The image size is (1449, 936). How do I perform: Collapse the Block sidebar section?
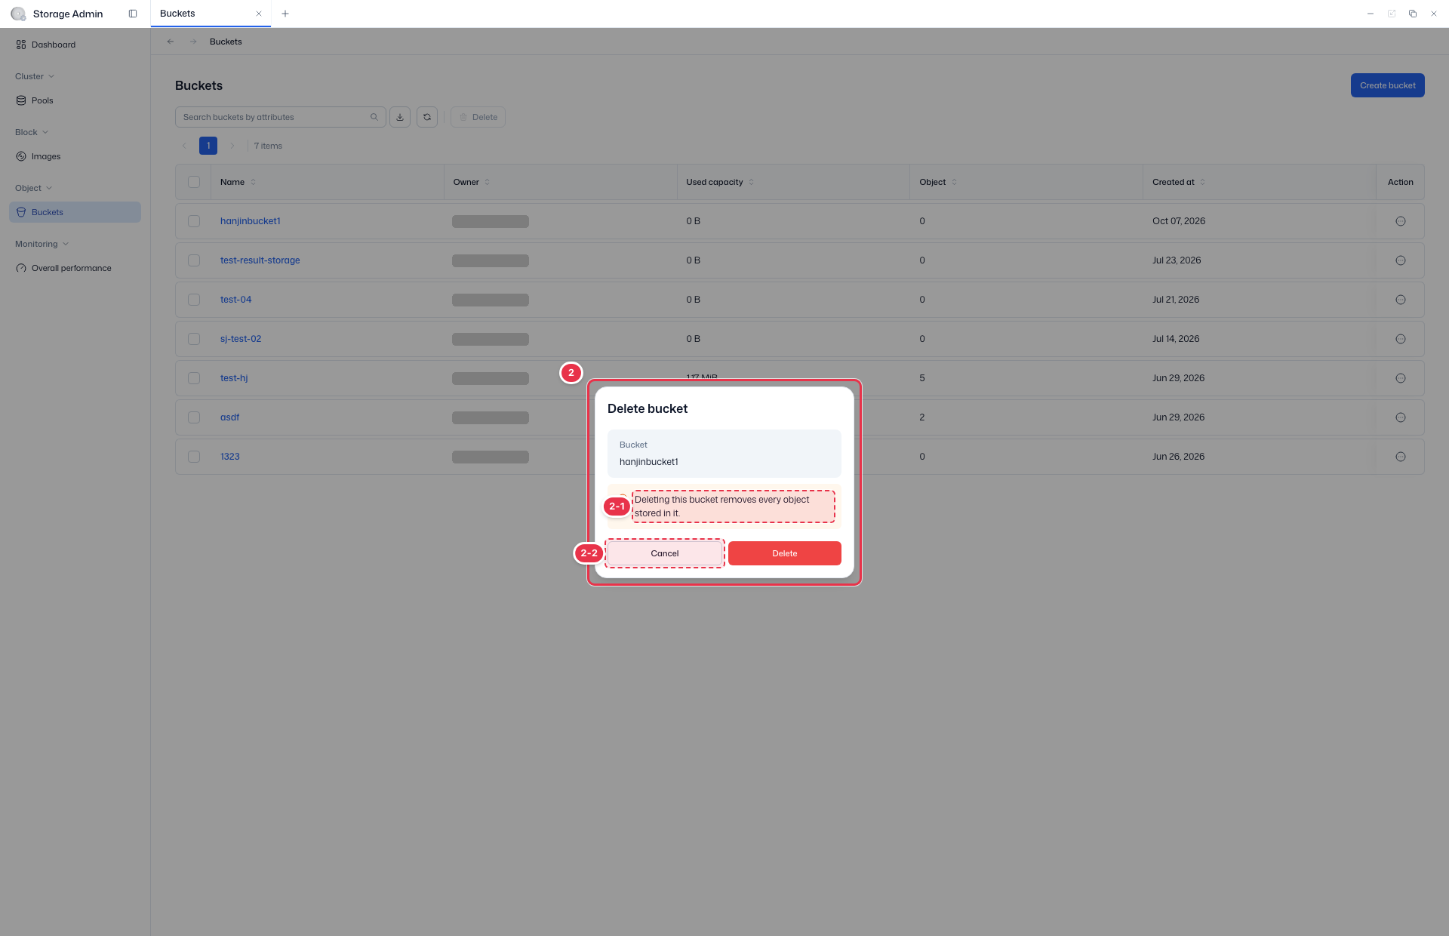pyautogui.click(x=32, y=132)
